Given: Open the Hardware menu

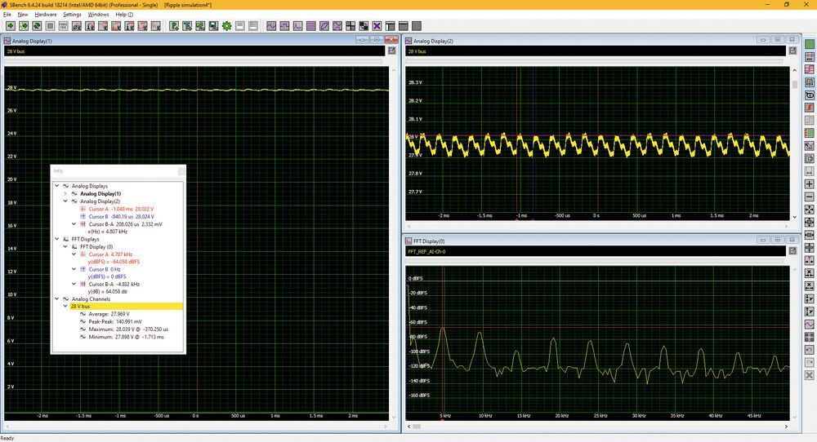Looking at the screenshot, I should pyautogui.click(x=45, y=15).
